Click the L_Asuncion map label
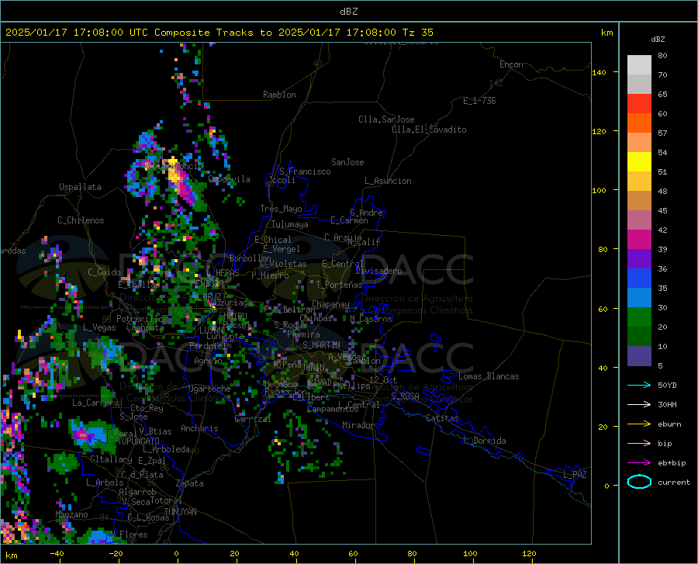Viewport: 698px width, 564px height. pyautogui.click(x=388, y=181)
